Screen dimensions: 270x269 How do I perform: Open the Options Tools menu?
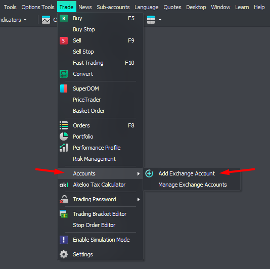38,7
